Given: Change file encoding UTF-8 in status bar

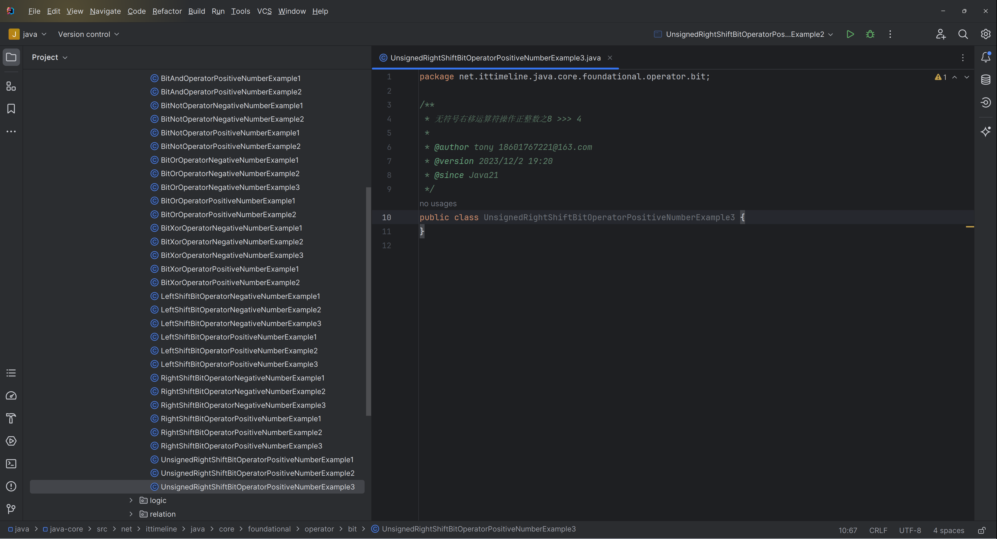Looking at the screenshot, I should pos(910,530).
